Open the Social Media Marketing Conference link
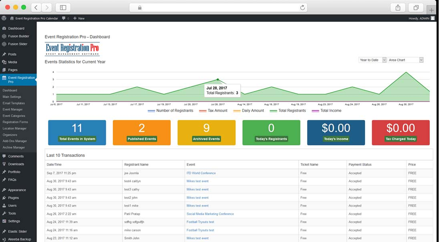This screenshot has width=439, height=242. click(210, 214)
